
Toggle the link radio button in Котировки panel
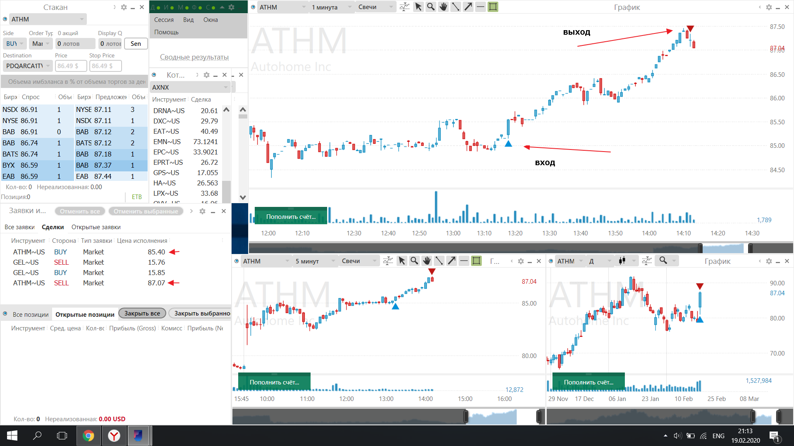point(154,75)
